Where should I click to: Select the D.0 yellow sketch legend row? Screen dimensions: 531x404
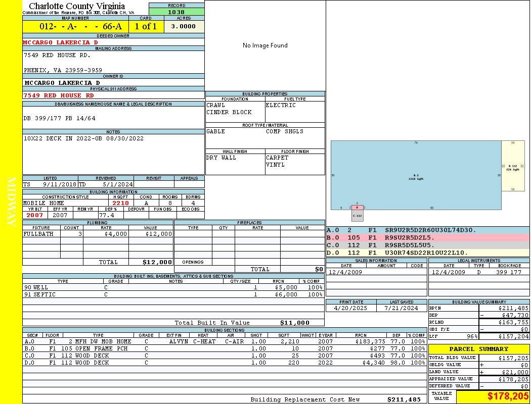[427, 252]
